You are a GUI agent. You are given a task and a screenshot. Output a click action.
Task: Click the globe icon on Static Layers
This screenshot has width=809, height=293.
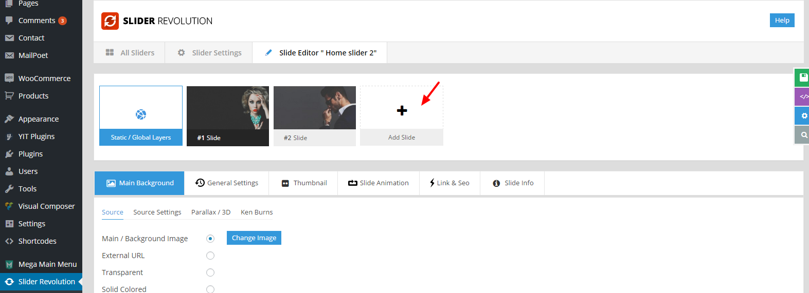[x=141, y=114]
